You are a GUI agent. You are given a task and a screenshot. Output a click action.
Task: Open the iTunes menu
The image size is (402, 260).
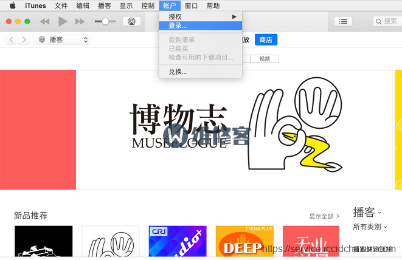(x=35, y=5)
